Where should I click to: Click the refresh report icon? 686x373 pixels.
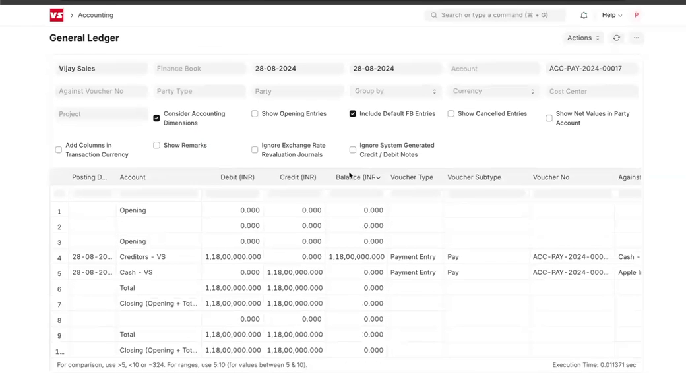[617, 38]
